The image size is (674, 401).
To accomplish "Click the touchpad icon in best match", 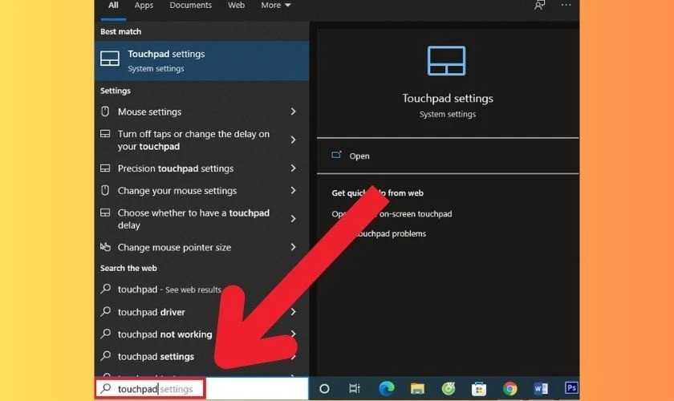I will (110, 59).
